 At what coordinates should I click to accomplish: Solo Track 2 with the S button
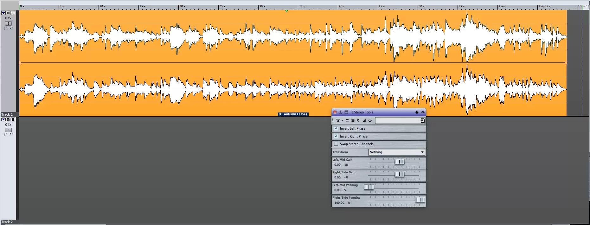pos(13,119)
